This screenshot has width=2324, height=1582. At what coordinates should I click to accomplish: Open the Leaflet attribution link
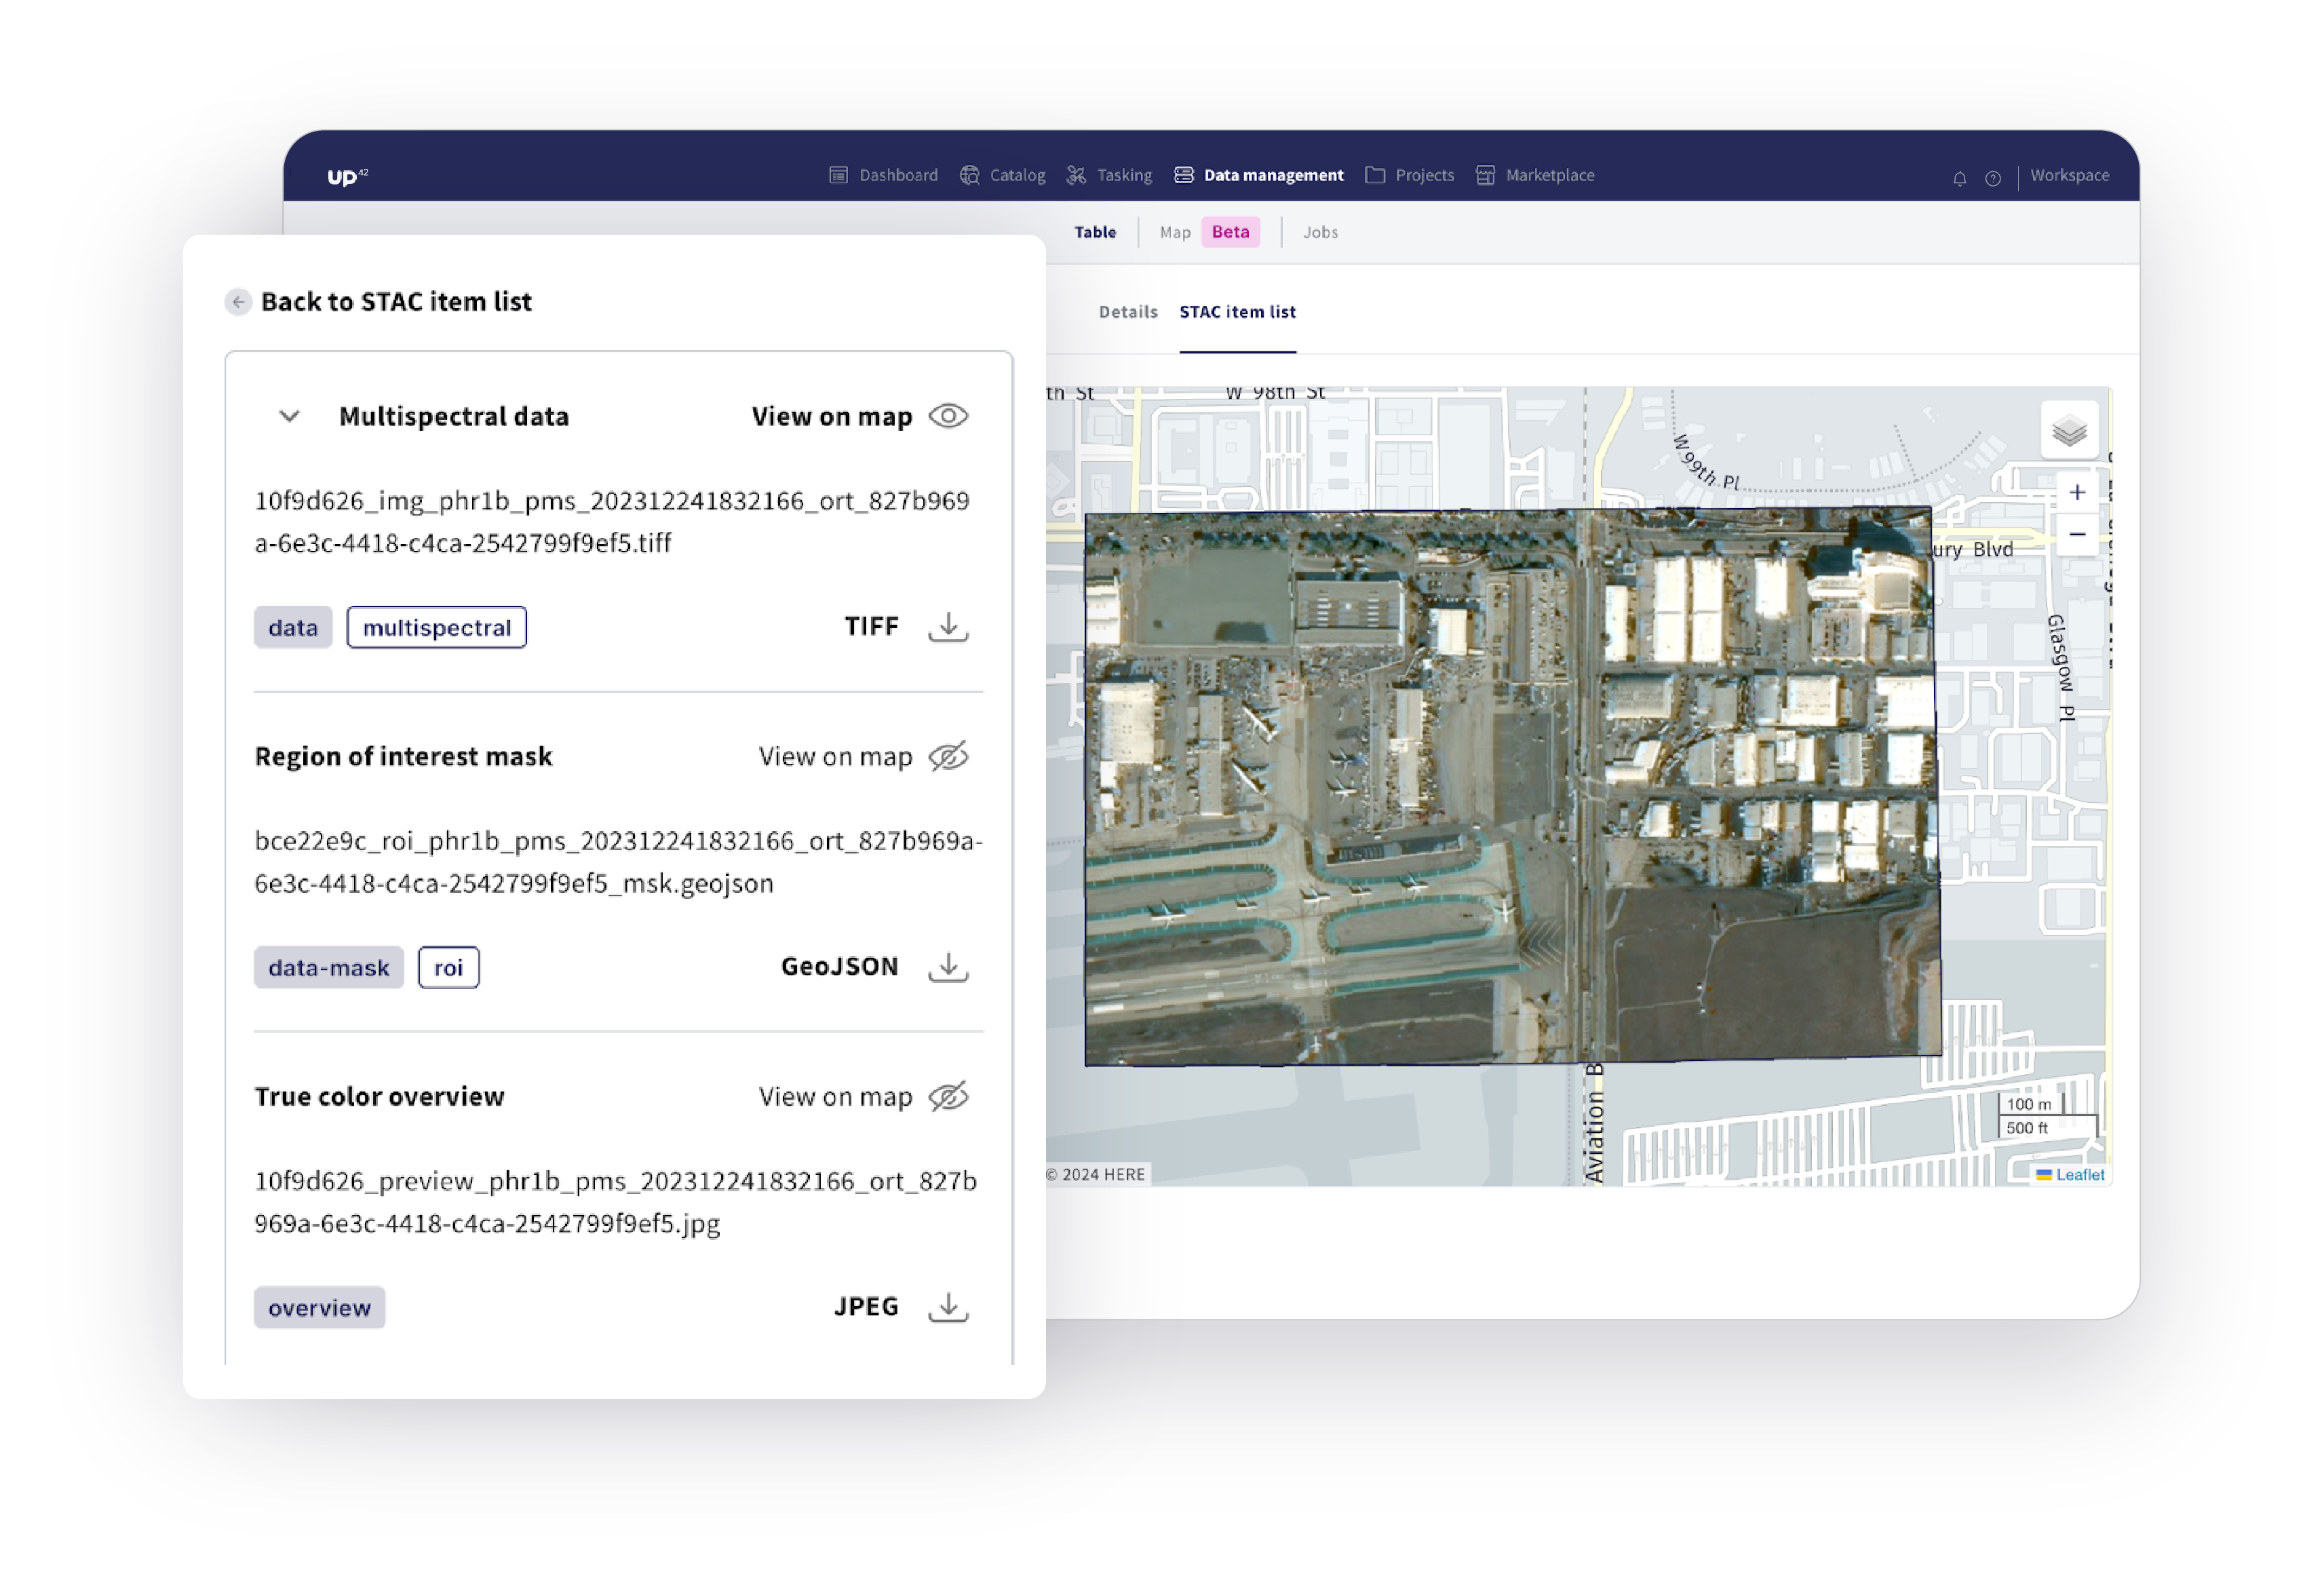pyautogui.click(x=2080, y=1175)
